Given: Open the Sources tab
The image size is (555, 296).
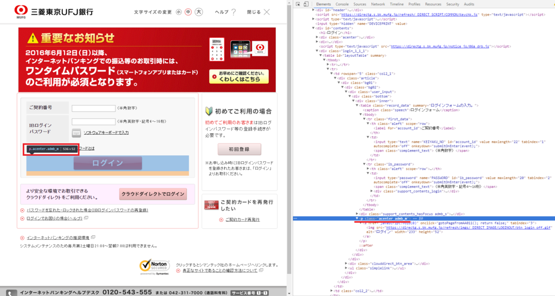Looking at the screenshot, I should pyautogui.click(x=360, y=4).
